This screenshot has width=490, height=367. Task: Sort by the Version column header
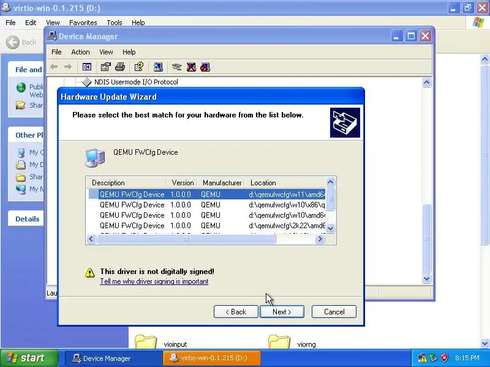pos(181,182)
